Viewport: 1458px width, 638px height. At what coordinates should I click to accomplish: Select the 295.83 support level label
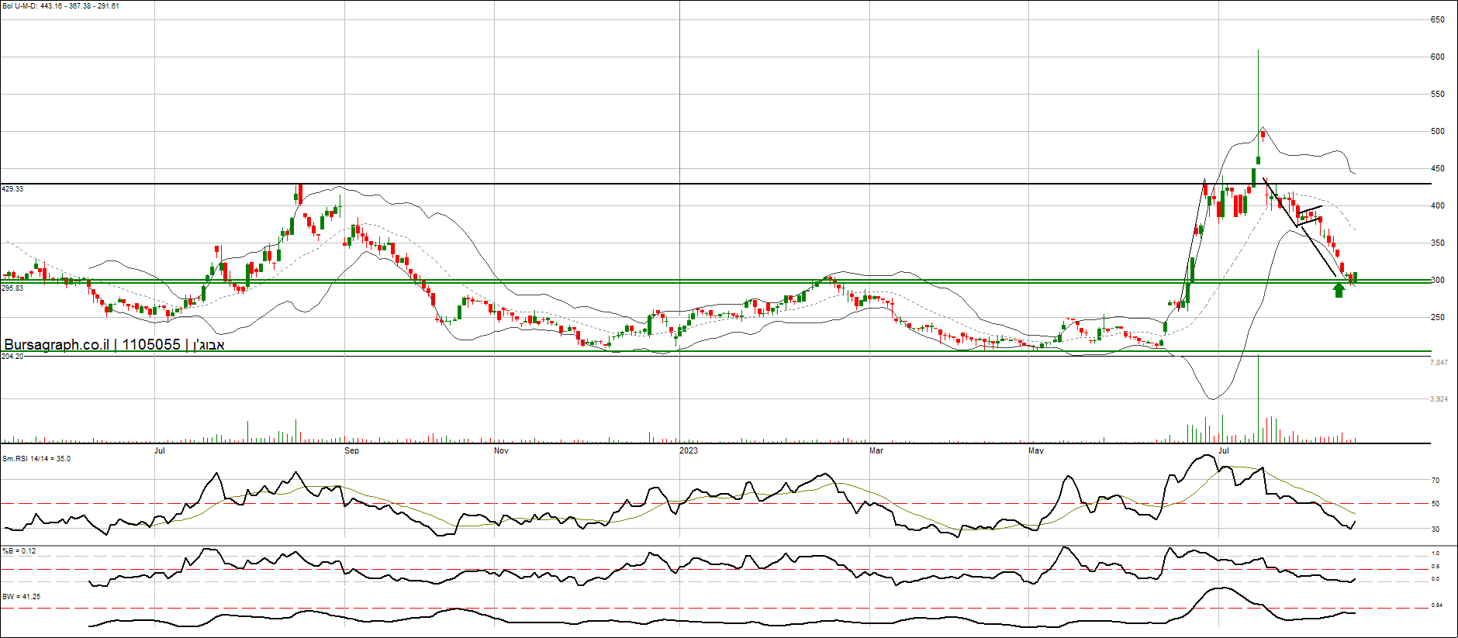tap(12, 288)
